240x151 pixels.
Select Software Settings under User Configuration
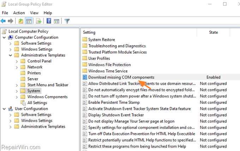(36, 115)
